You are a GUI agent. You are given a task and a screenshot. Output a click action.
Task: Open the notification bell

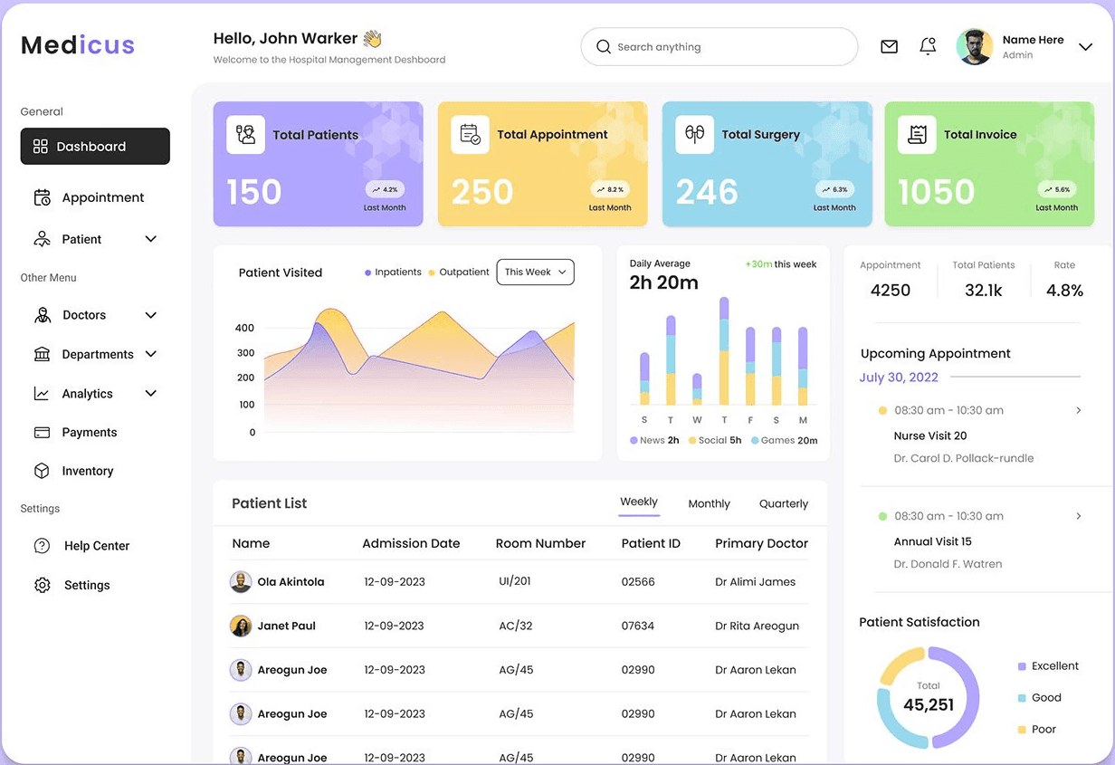click(928, 46)
